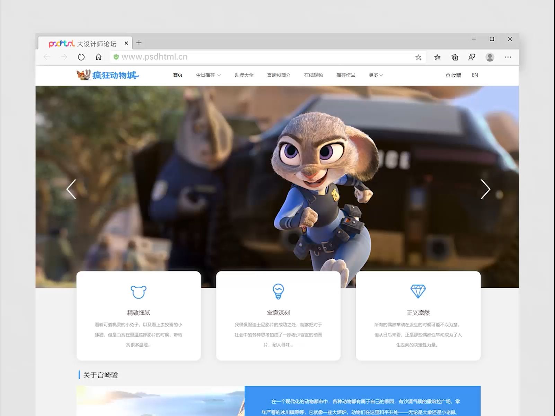The image size is (555, 416).
Task: Open the 推荐作品 nav item
Action: (x=346, y=75)
